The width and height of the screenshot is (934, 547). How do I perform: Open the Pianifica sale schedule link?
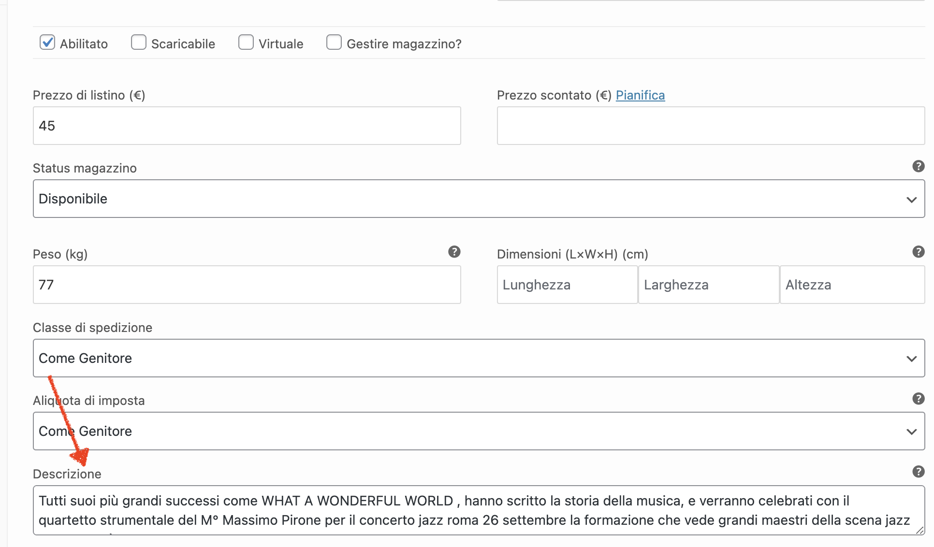point(640,95)
